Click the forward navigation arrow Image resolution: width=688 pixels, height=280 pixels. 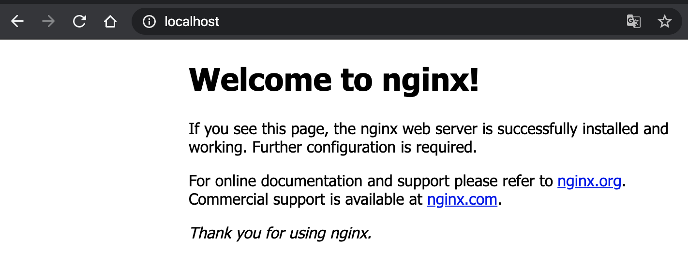[x=48, y=21]
